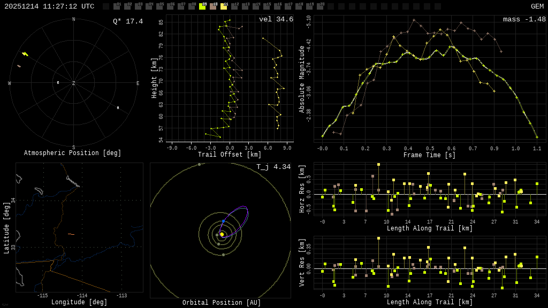Click the M marker in sky plot
Viewport: 548px width, 308px height.
(118, 108)
